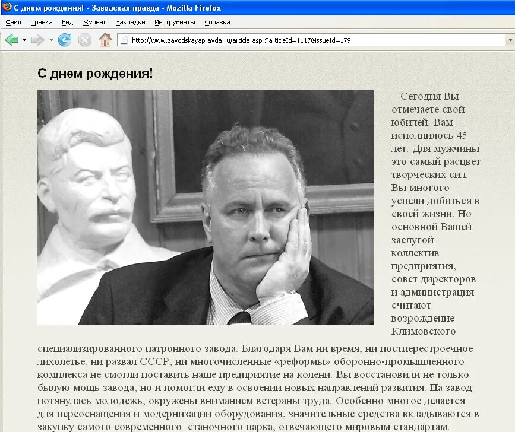Open the Закладки menu
The image size is (515, 432).
pyautogui.click(x=130, y=21)
